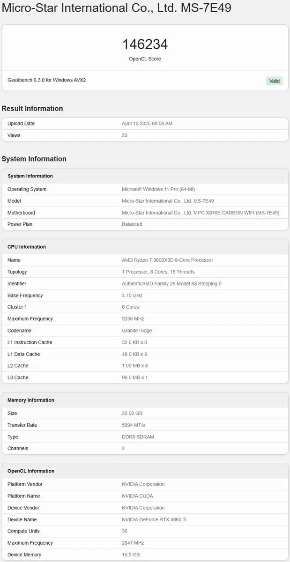290x562 pixels.
Task: Click the CPU Information table header
Action: [27, 247]
